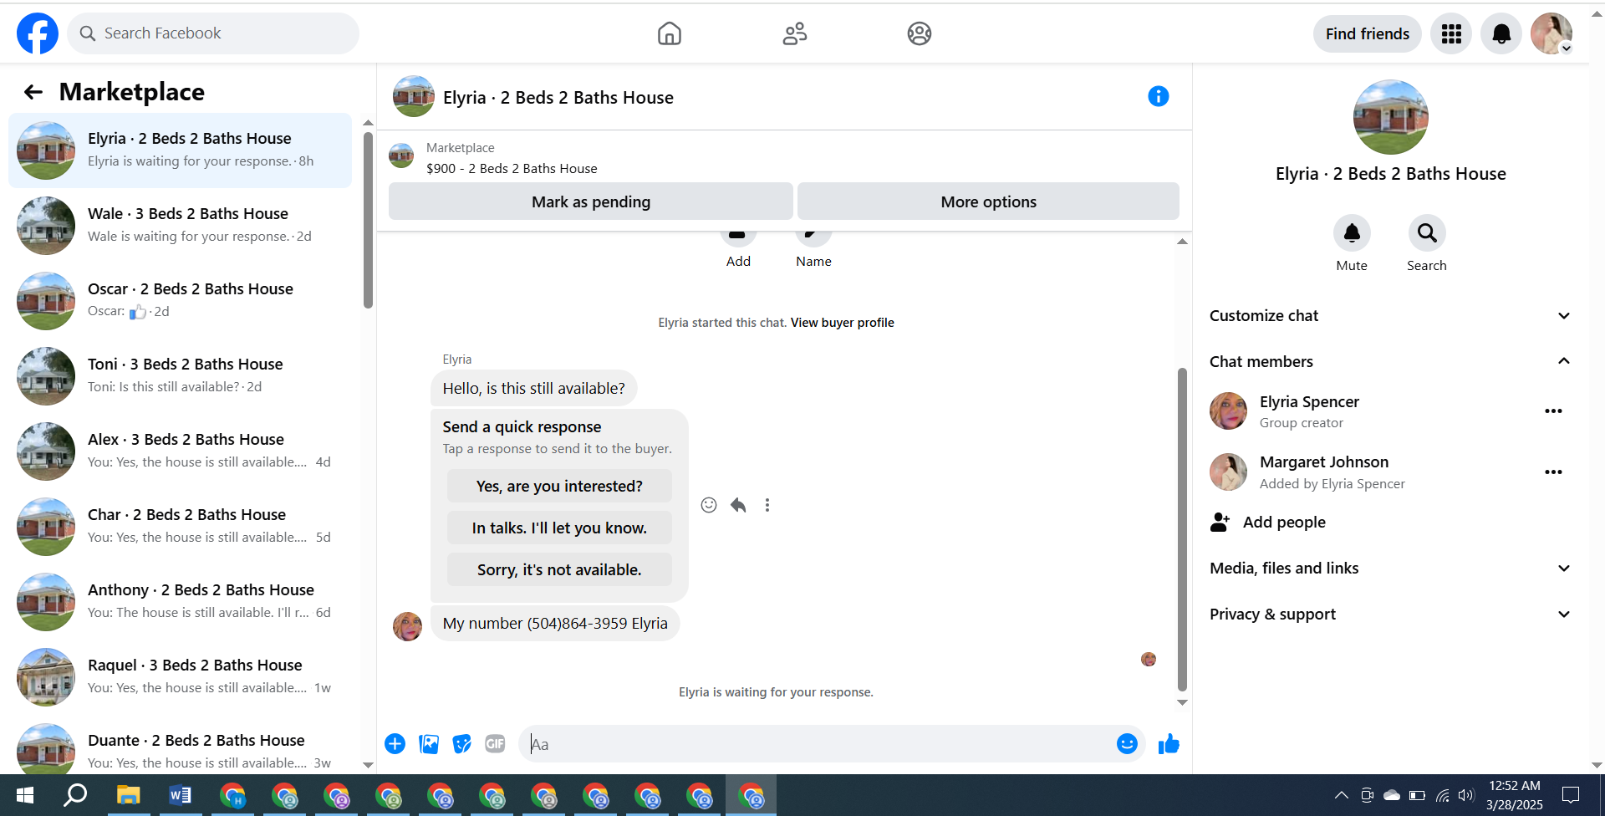Click the Search Facebook field
Screen dimensions: 1605x816
click(213, 33)
